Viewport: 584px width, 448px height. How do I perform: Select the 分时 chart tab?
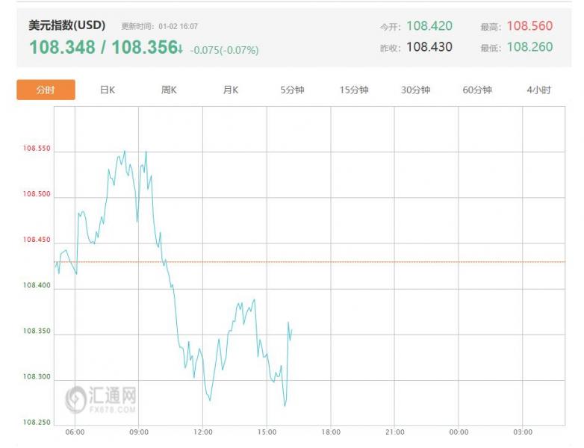46,90
